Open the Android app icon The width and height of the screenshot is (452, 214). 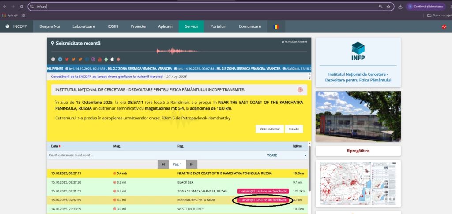click(x=106, y=59)
